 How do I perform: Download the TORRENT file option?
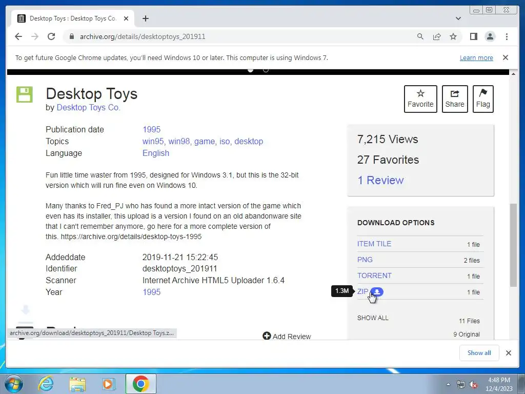pyautogui.click(x=374, y=275)
